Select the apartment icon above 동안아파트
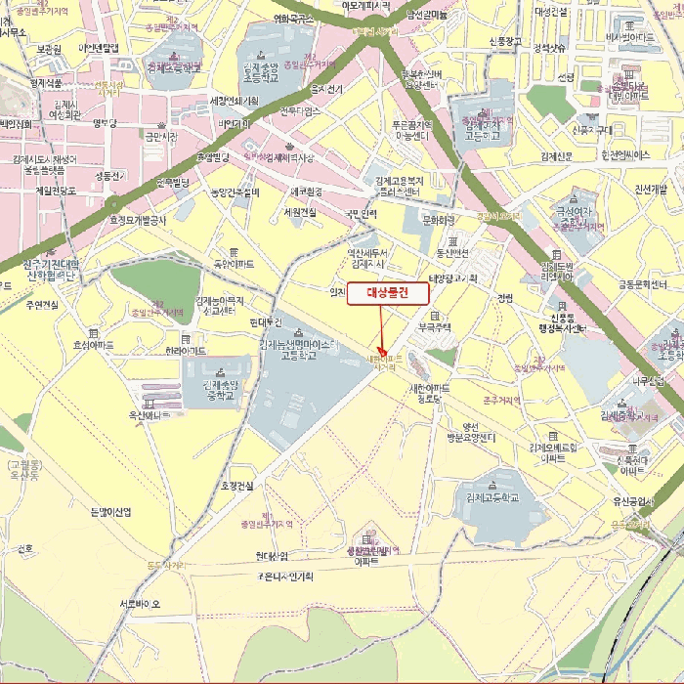The width and height of the screenshot is (684, 684). coord(234,252)
